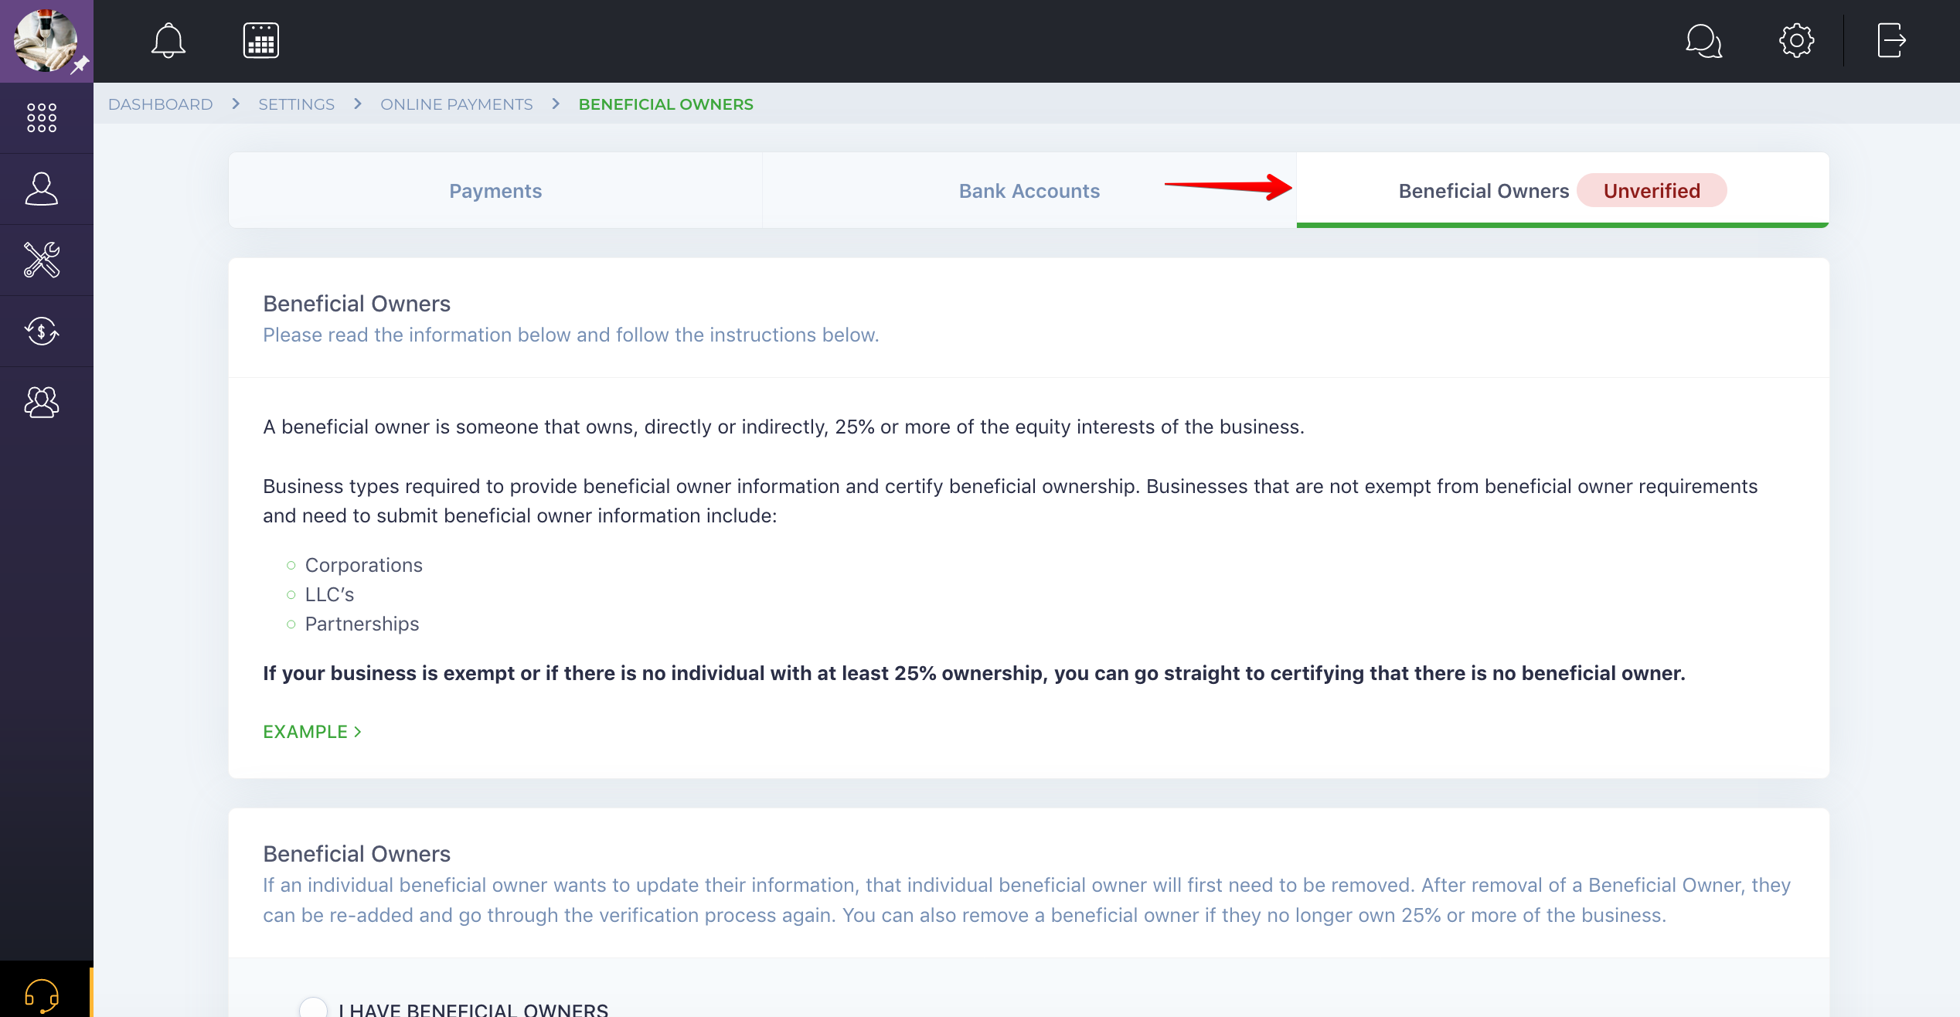Open the chat messages icon
The height and width of the screenshot is (1017, 1960).
pyautogui.click(x=1703, y=40)
